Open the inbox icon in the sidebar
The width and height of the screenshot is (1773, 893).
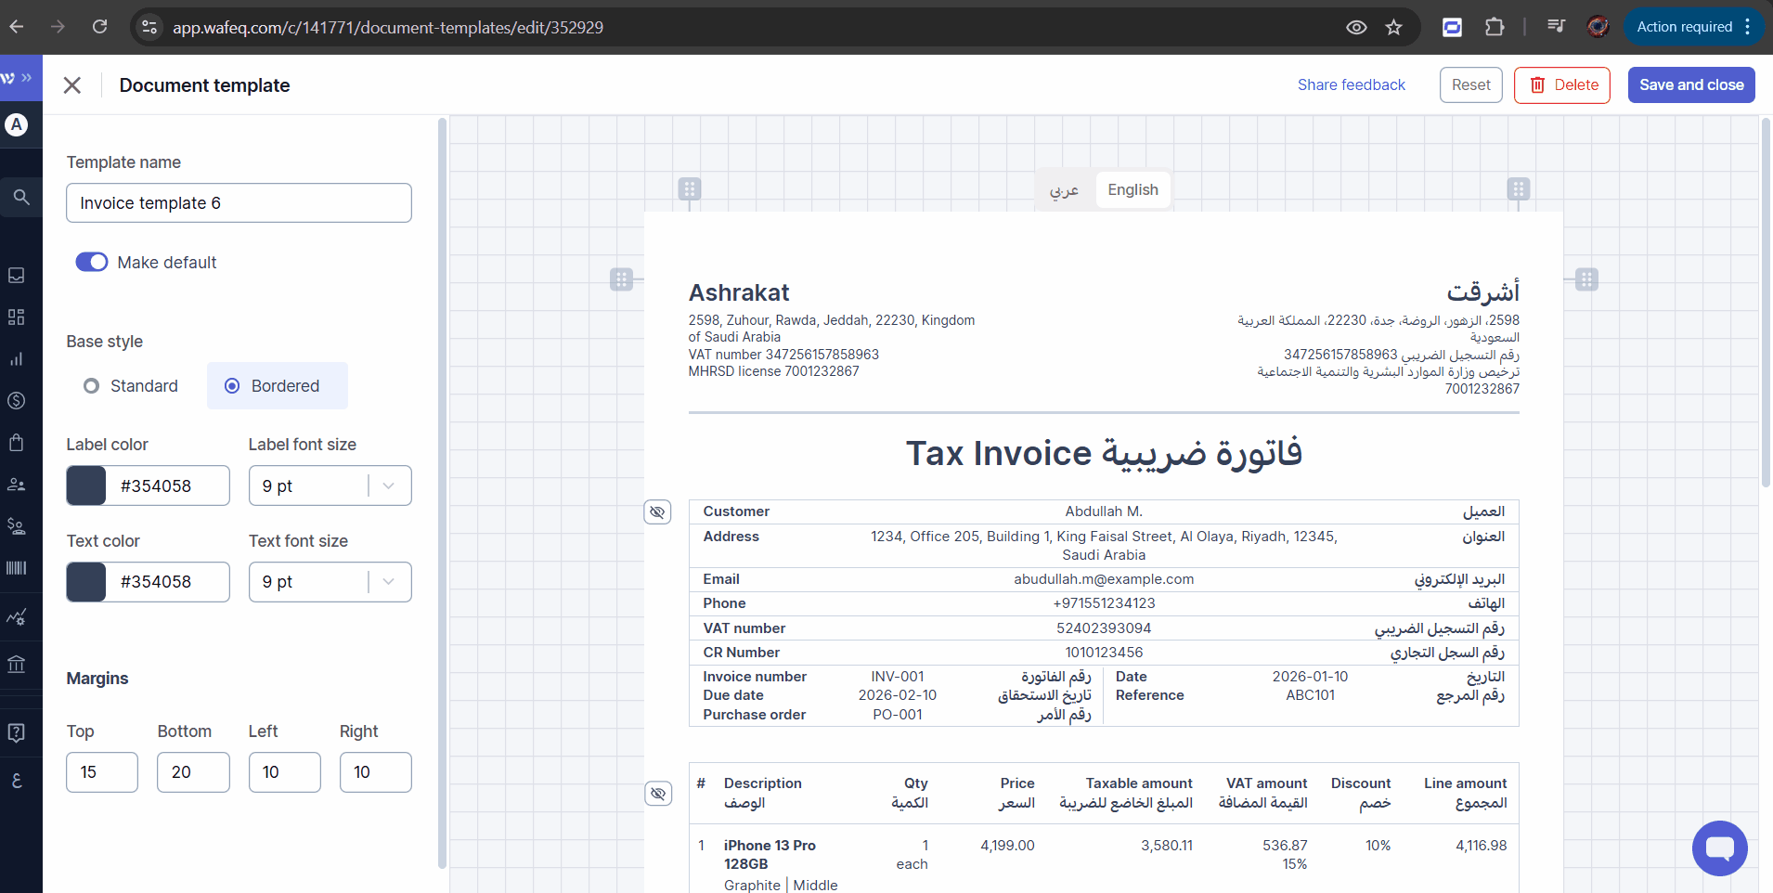coord(16,276)
